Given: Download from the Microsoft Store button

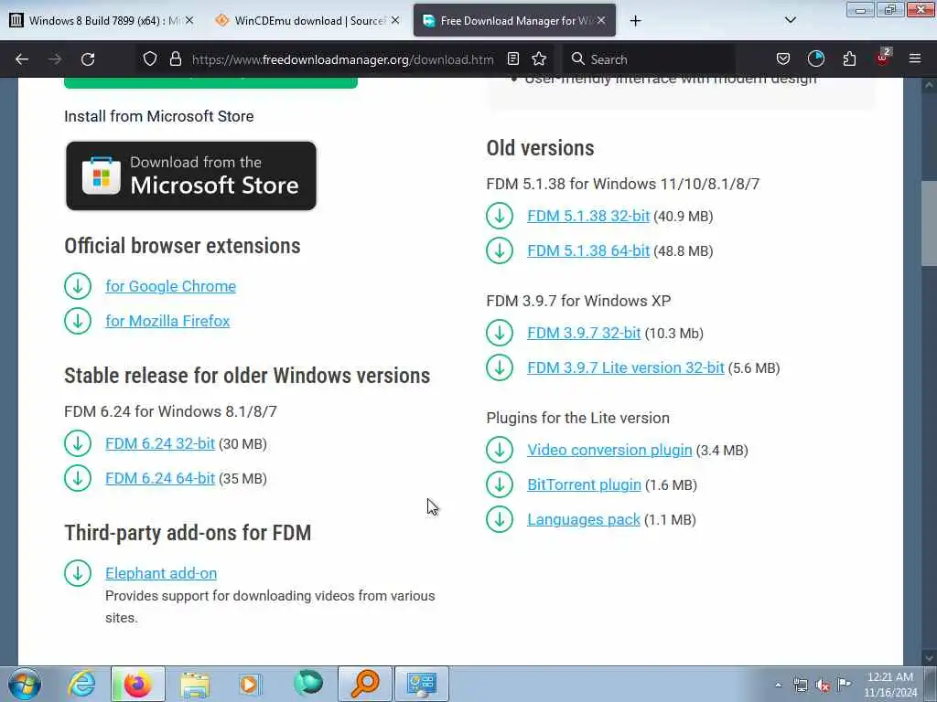Looking at the screenshot, I should [191, 175].
